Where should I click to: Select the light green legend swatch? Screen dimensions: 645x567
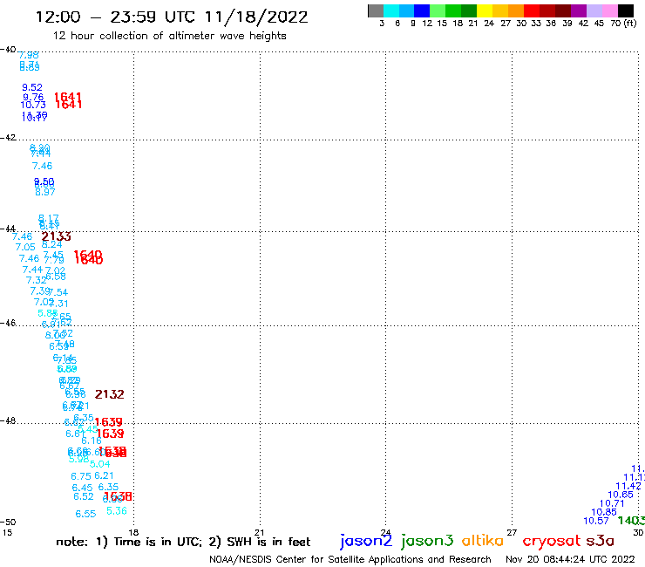(438, 11)
